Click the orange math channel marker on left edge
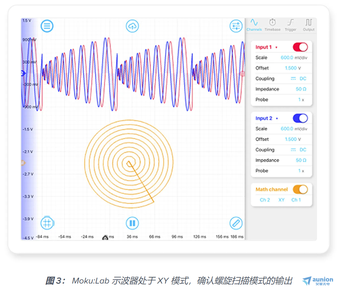The width and height of the screenshot is (337, 289). tap(23, 163)
